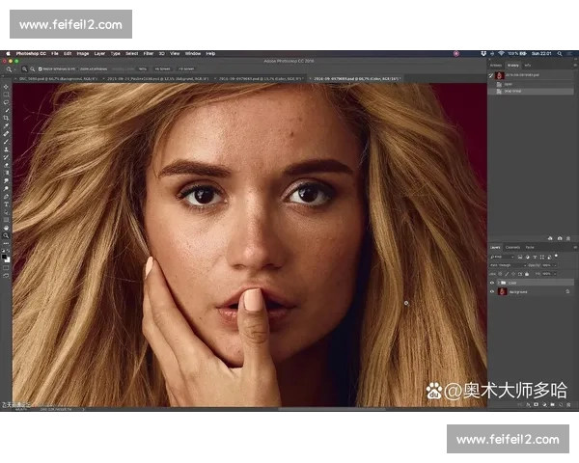Click the foreground color swatch
This screenshot has width=579, height=463.
(5, 256)
